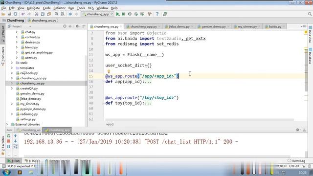Expand the caijiTools.py tree node
Screen dimensions: 313x176
tap(12, 73)
